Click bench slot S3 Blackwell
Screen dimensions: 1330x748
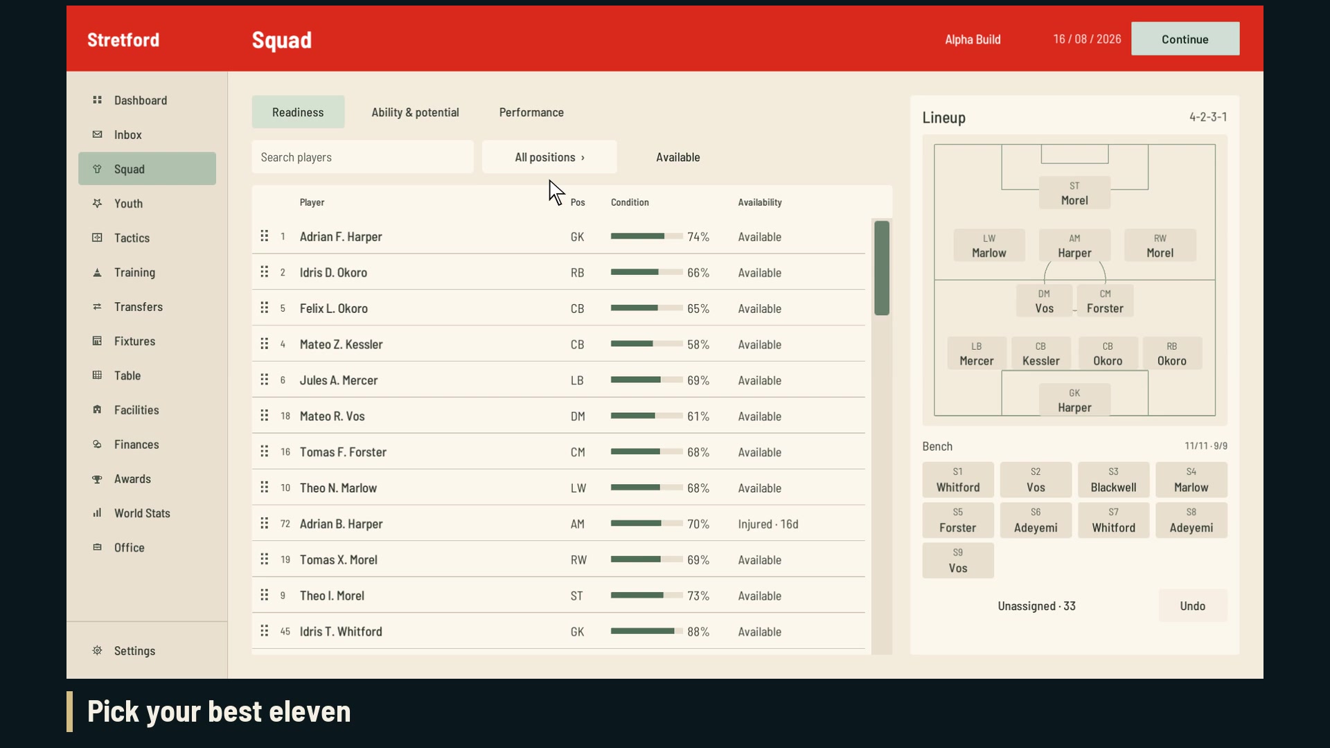pos(1113,480)
